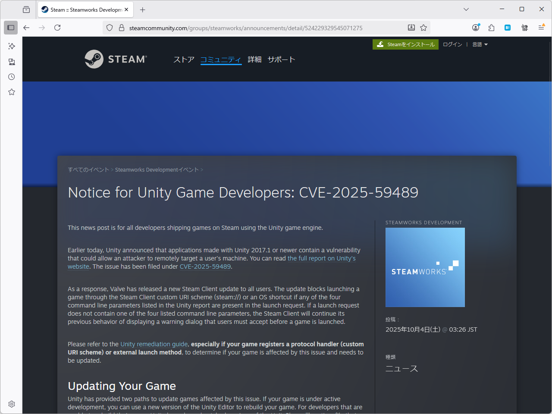Open browsing history via the clock sidebar icon
The image size is (552, 414).
pyautogui.click(x=11, y=76)
